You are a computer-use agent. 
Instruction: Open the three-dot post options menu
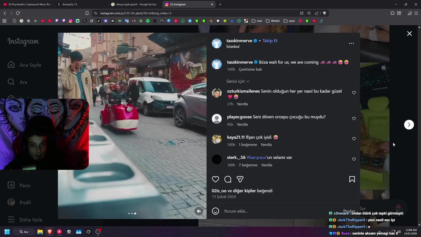(351, 43)
